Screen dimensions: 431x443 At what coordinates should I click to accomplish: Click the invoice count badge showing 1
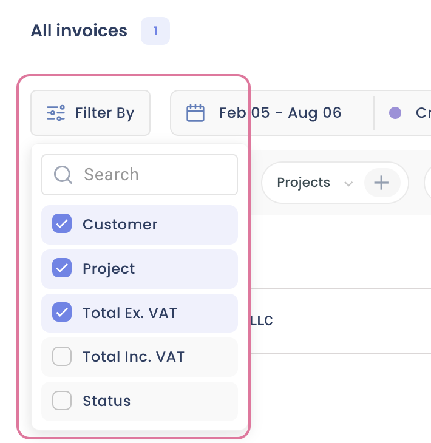point(155,31)
